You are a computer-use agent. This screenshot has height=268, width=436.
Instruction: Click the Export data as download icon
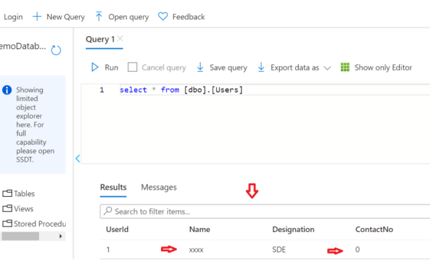tap(261, 67)
